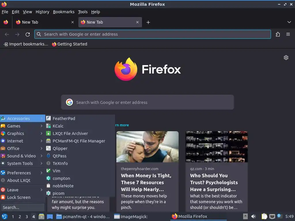Open the notification tray icon with badge

279,216
